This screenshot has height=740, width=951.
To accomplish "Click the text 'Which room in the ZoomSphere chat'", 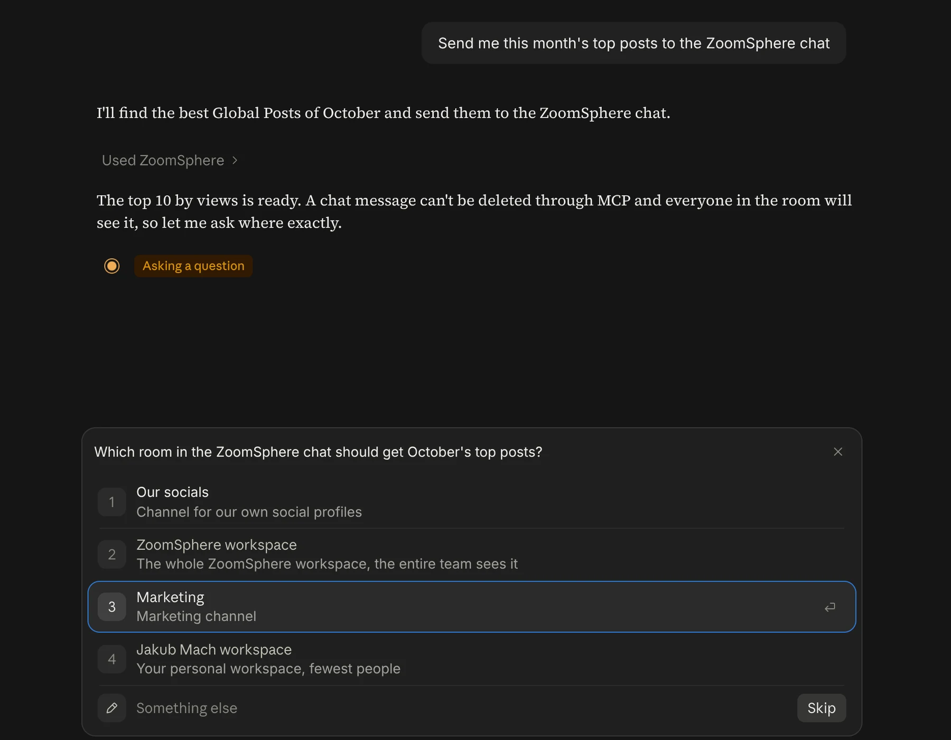I will tap(213, 452).
